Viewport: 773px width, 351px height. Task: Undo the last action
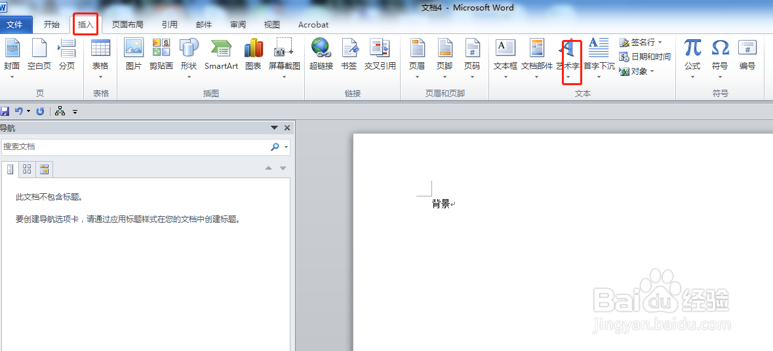pyautogui.click(x=19, y=111)
